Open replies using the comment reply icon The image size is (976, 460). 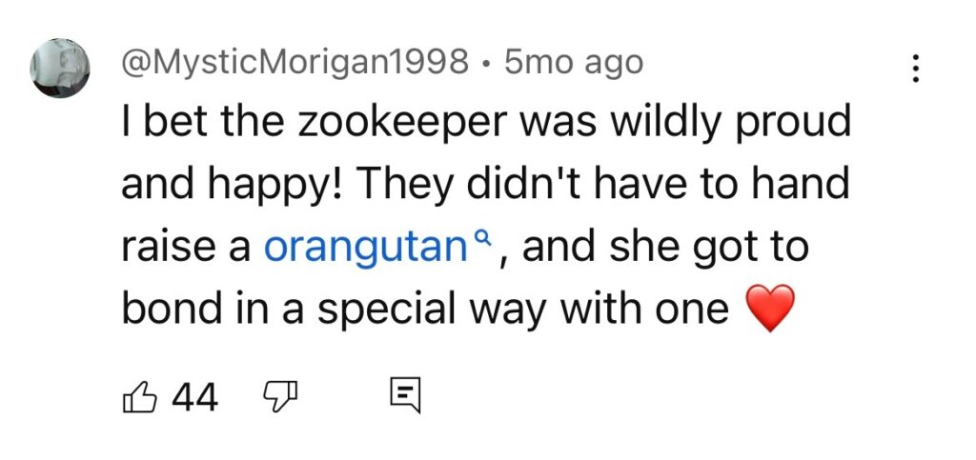point(404,395)
